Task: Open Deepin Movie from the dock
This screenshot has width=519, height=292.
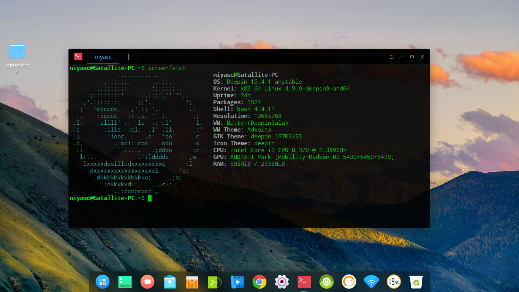Action: coord(237,282)
